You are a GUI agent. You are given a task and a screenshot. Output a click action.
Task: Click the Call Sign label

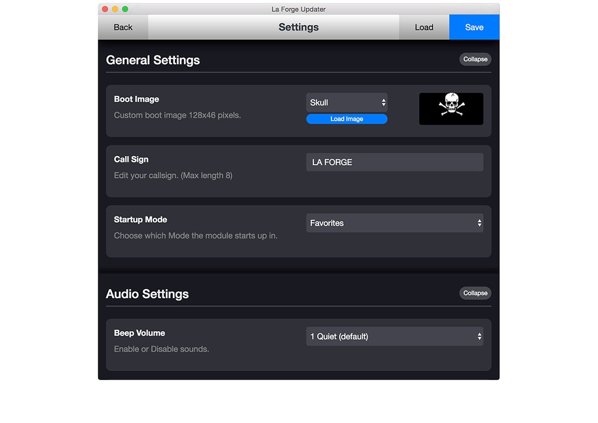click(131, 159)
